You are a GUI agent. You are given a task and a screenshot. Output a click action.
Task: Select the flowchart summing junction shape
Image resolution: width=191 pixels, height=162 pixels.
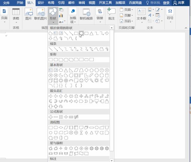(x=71, y=133)
